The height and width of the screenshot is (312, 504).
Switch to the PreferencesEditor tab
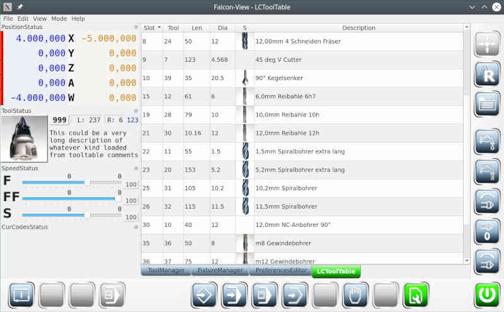[281, 270]
